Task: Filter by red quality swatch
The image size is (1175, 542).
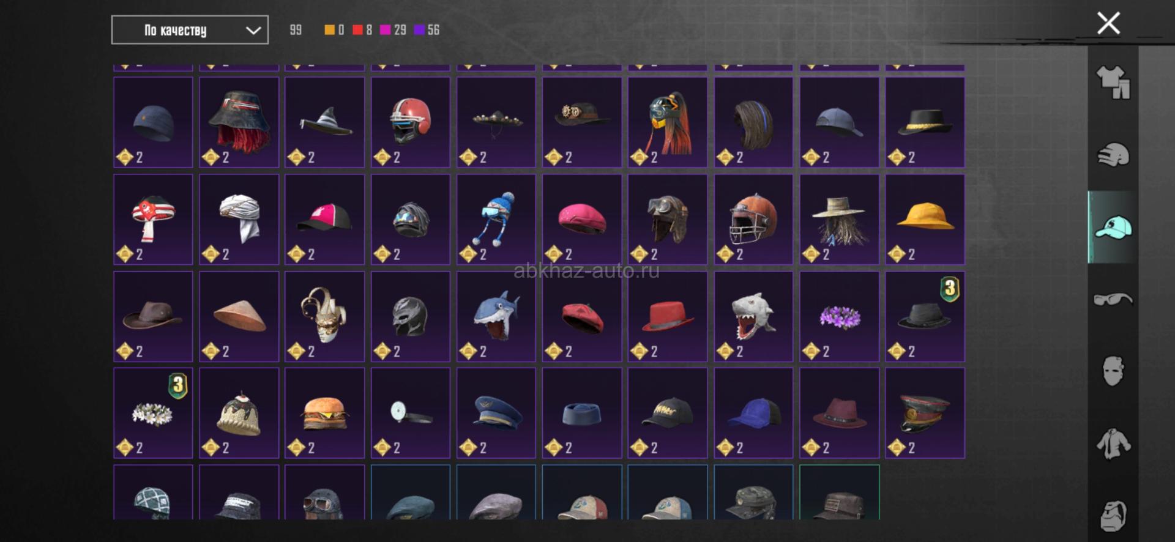Action: pyautogui.click(x=358, y=30)
